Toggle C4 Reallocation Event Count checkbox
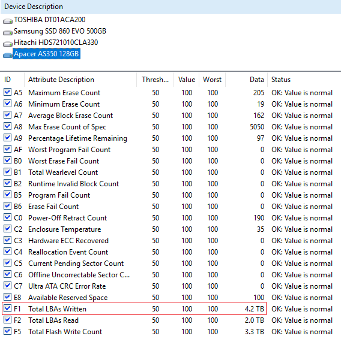This screenshot has width=341, height=339. tap(7, 252)
